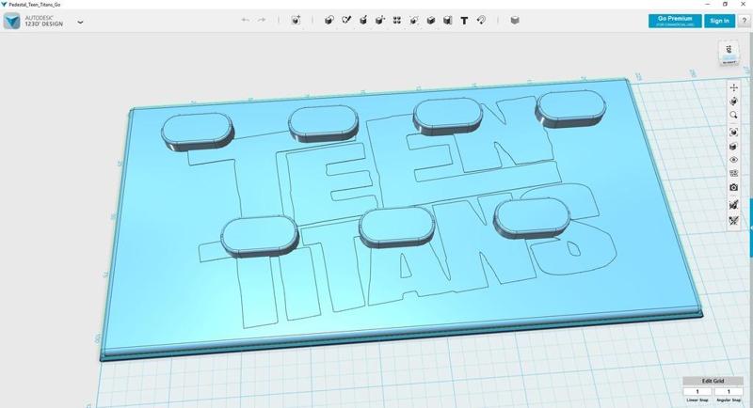Select the bottom-middle pedestal peg
Viewport: 753px width, 408px height.
coord(396,228)
